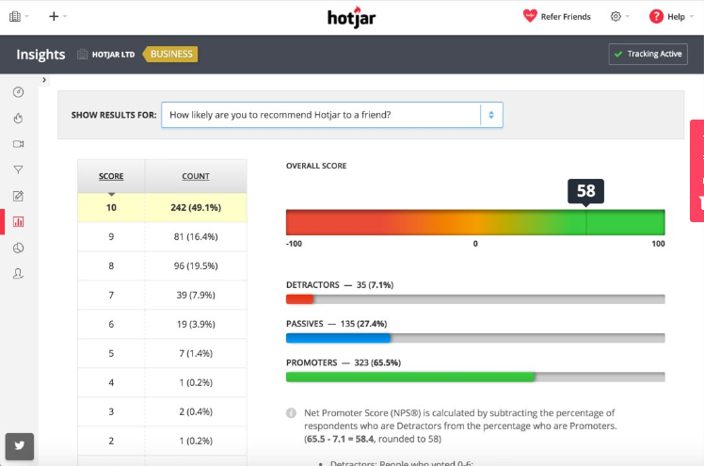Click the Tracking Active button
This screenshot has width=704, height=466.
click(648, 54)
